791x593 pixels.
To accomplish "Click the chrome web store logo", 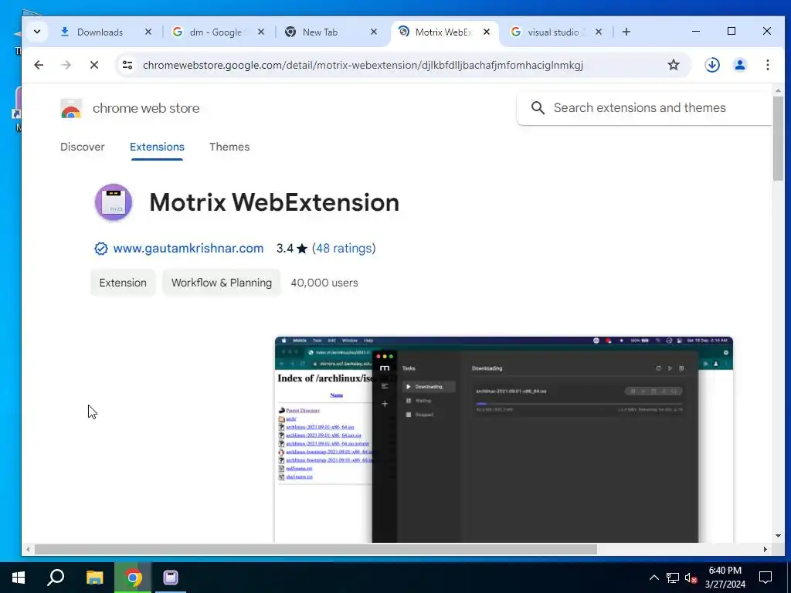I will [x=71, y=108].
